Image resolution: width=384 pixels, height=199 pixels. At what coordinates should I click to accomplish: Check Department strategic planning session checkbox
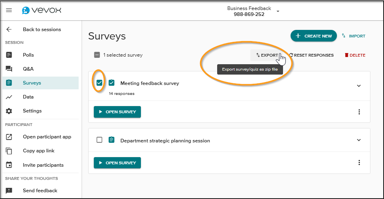click(x=99, y=140)
